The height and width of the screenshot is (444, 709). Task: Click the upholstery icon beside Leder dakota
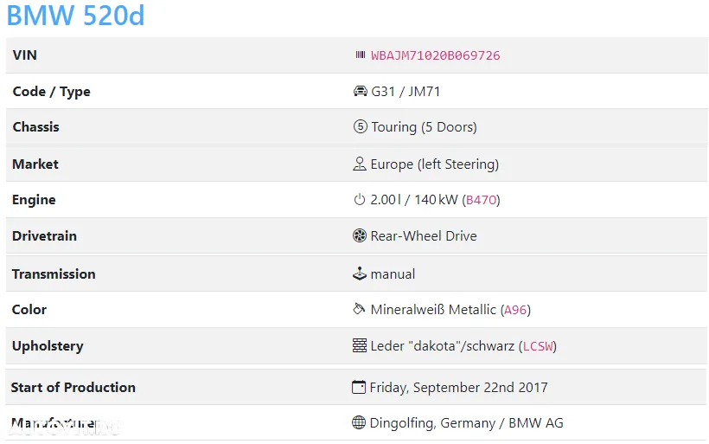[360, 346]
